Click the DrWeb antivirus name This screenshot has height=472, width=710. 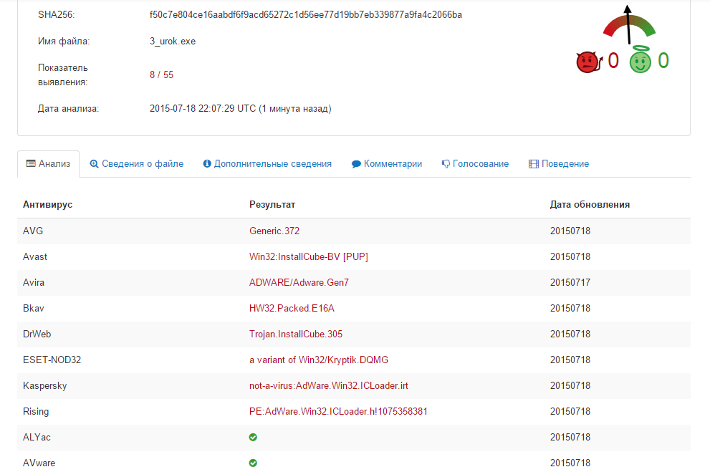point(37,334)
